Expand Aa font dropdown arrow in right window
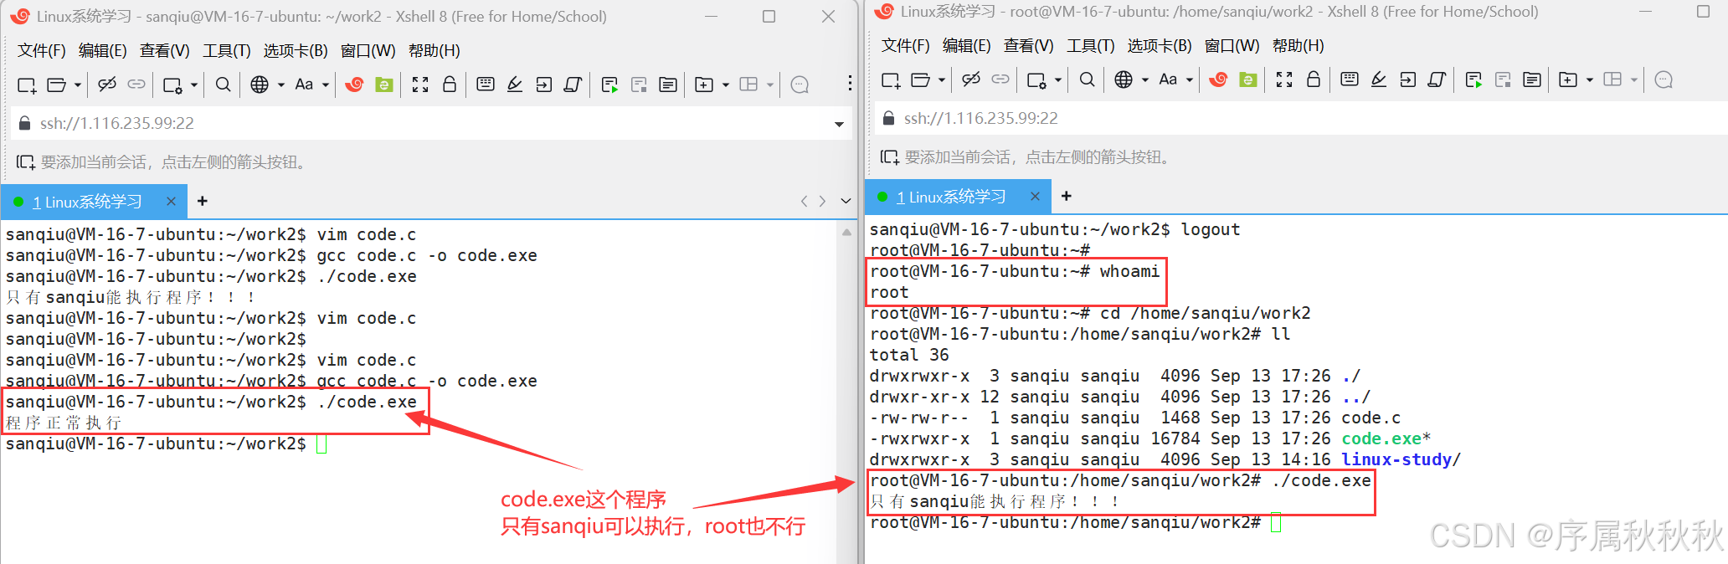 click(1190, 80)
